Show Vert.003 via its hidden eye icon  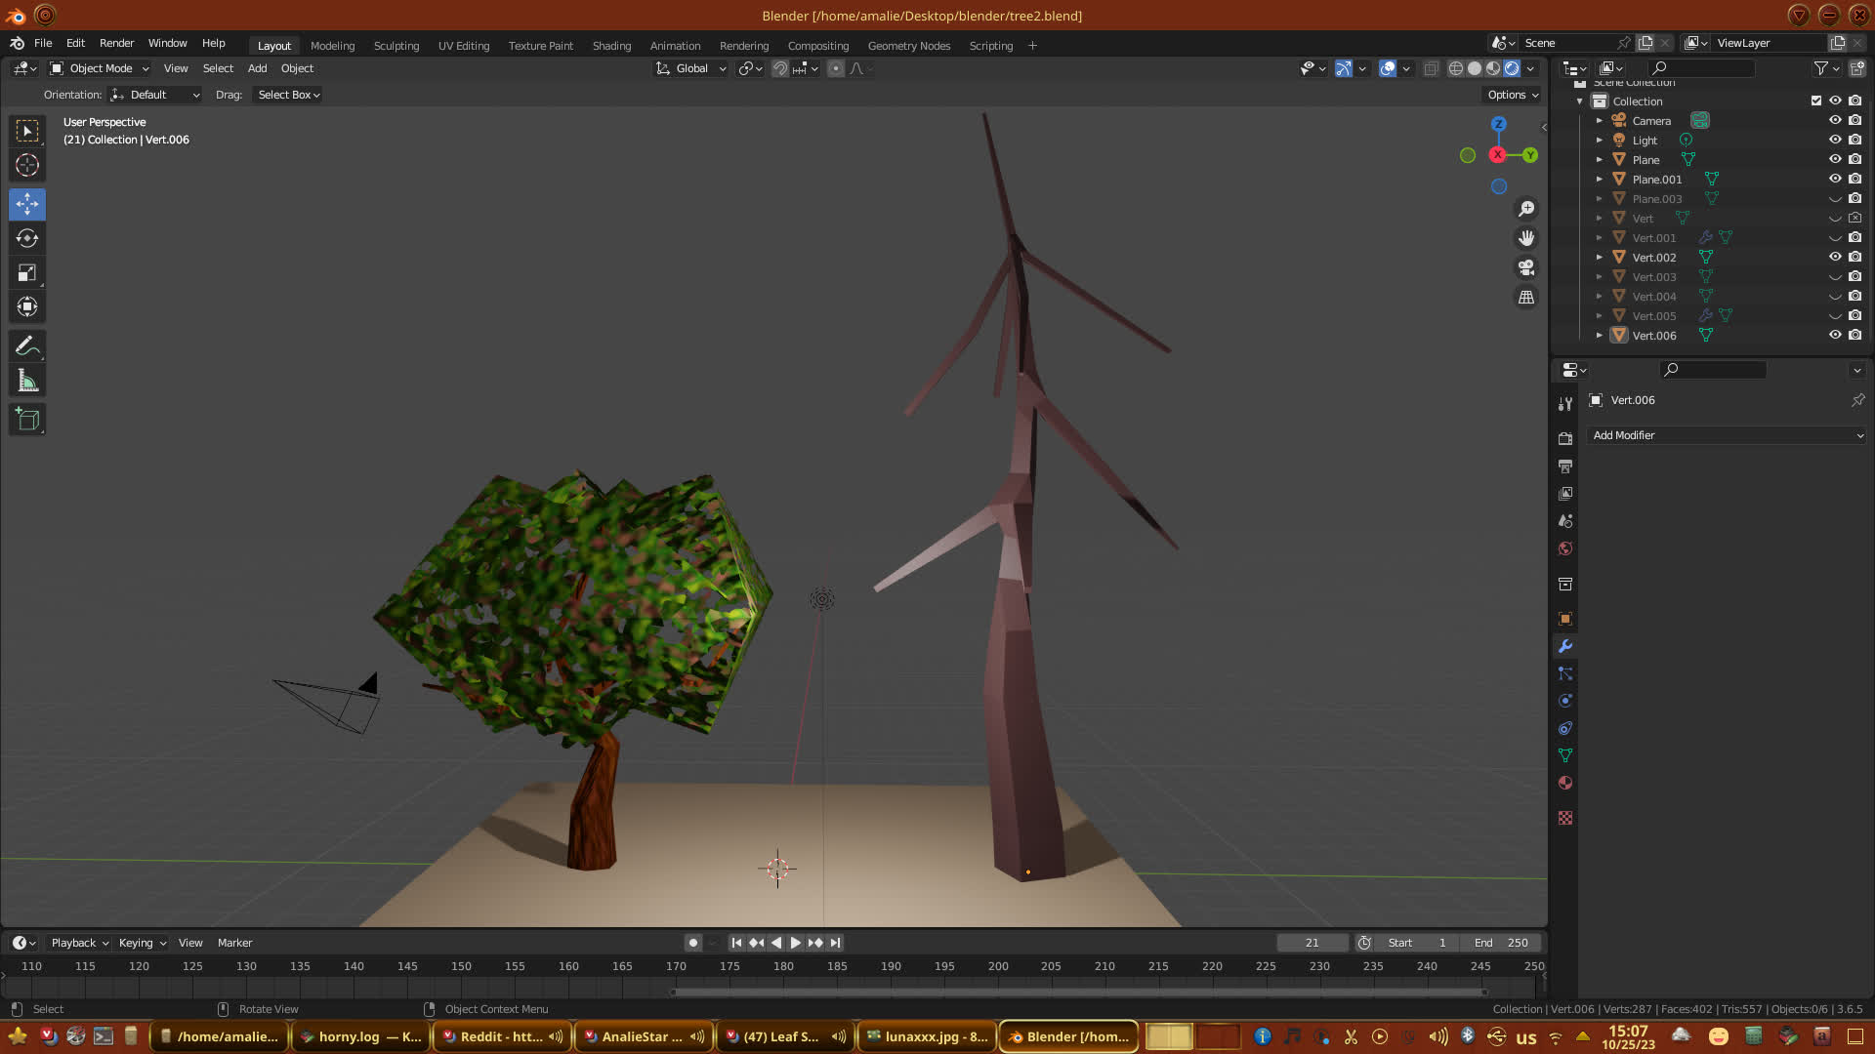point(1835,277)
